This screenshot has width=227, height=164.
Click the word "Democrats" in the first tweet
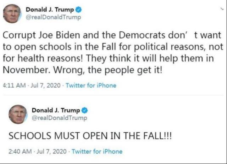(142, 35)
